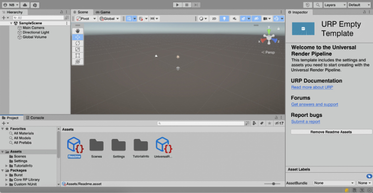
Task: Click the Pause button
Action: point(187,5)
